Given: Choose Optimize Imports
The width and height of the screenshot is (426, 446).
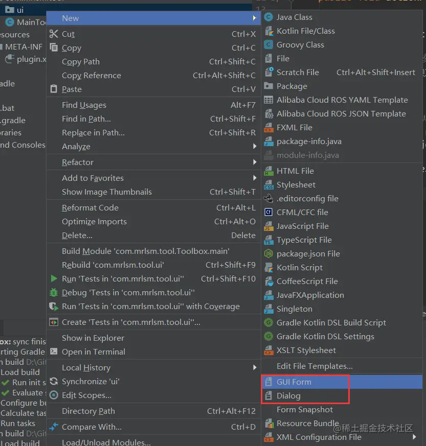Looking at the screenshot, I should (153, 222).
